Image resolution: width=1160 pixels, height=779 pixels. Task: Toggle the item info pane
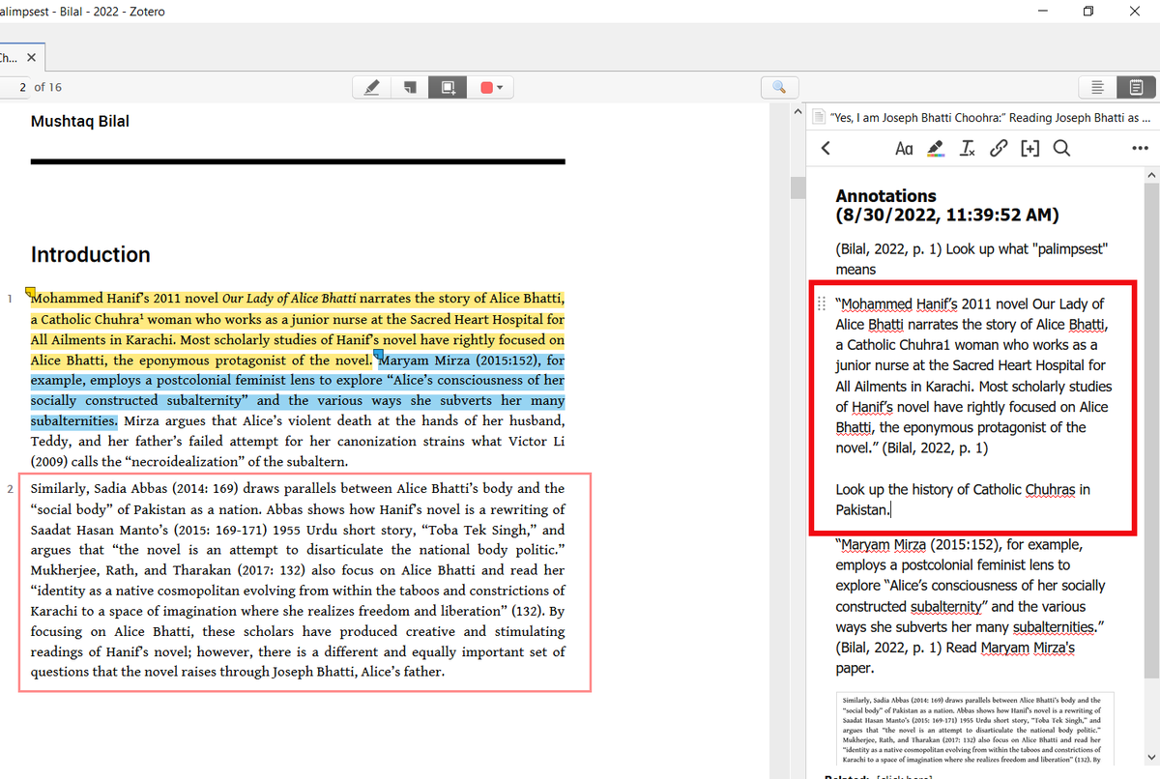click(1097, 87)
